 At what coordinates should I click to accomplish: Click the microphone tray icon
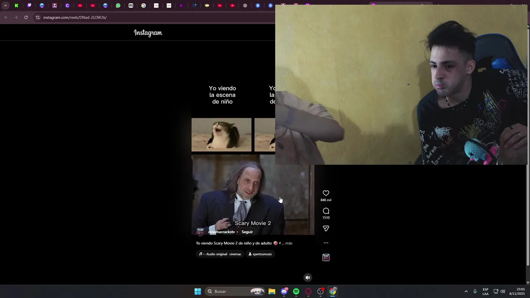pos(475,291)
